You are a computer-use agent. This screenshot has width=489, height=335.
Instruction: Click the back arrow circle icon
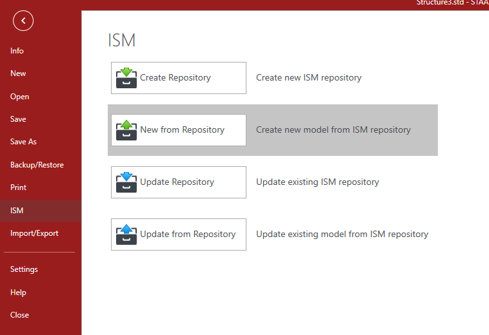[23, 21]
